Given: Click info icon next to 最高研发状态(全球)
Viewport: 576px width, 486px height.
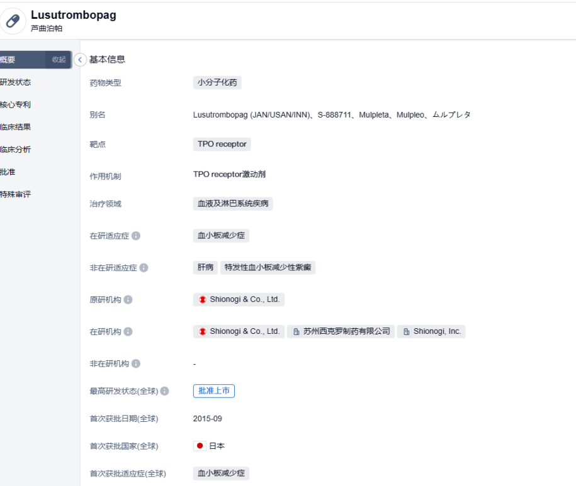Looking at the screenshot, I should click(164, 391).
